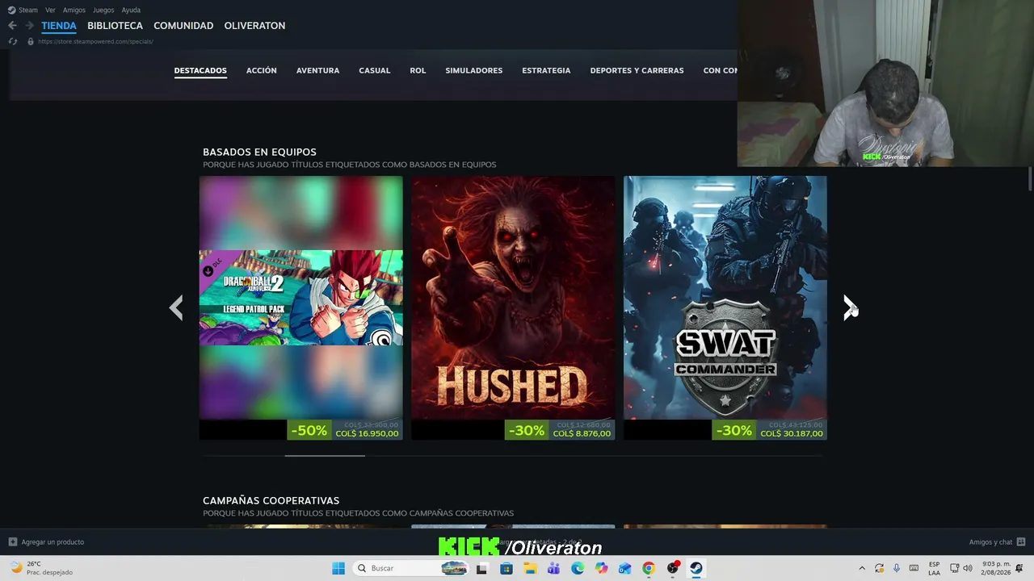Open the Windows Start menu
The height and width of the screenshot is (581, 1034).
[338, 568]
